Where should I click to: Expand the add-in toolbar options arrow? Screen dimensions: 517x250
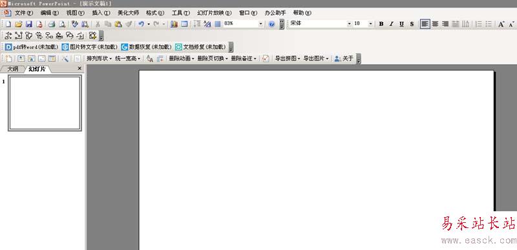(231, 47)
